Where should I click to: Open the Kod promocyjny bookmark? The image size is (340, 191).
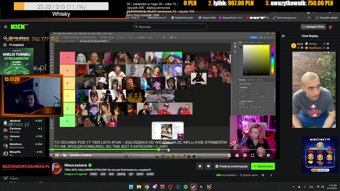click(x=285, y=18)
